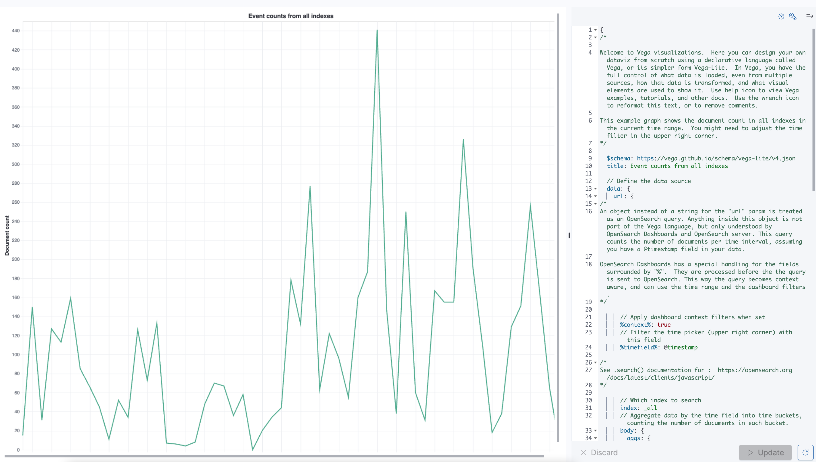Viewport: 816px width, 462px height.
Task: Open the Vega help documentation icon
Action: coord(781,16)
